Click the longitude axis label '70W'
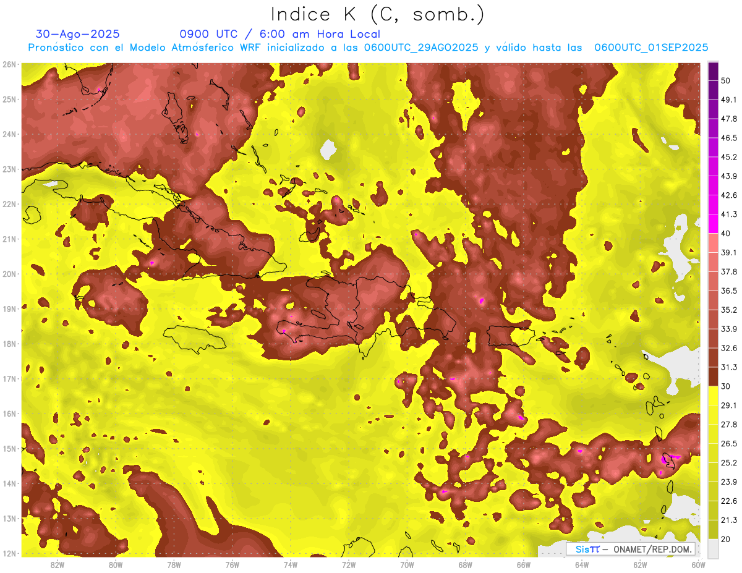Screen dimensions: 742x573 pyautogui.click(x=407, y=564)
